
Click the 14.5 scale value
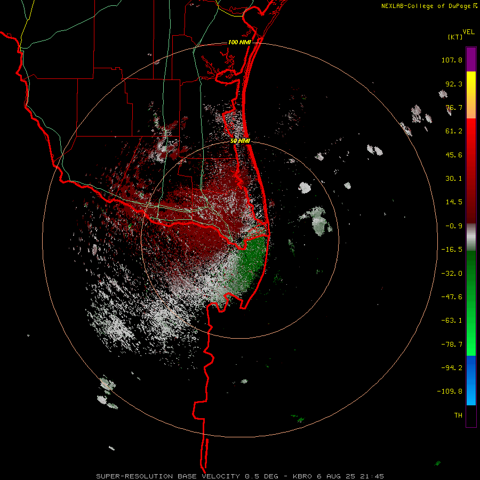click(454, 202)
